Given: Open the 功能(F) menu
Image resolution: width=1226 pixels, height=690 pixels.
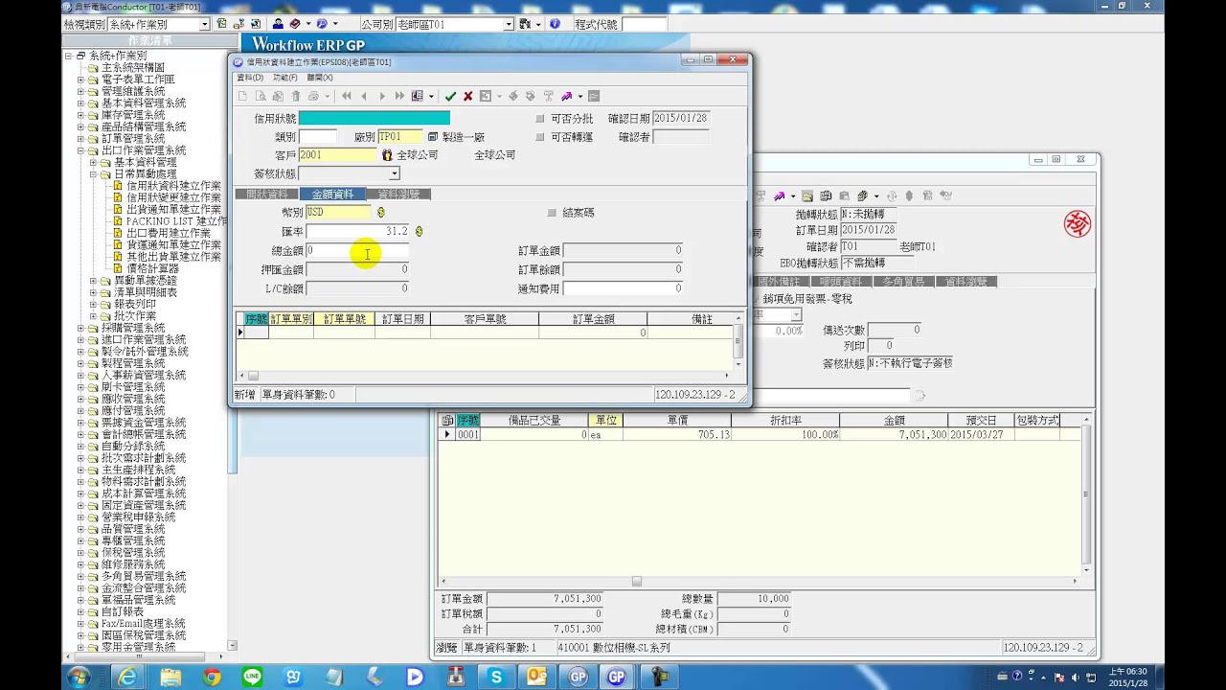Looking at the screenshot, I should coord(284,78).
